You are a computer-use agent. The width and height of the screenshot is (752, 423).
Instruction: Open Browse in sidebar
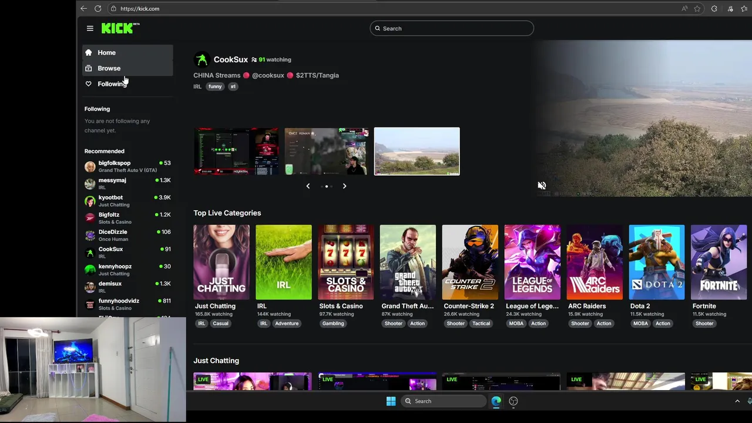127,68
